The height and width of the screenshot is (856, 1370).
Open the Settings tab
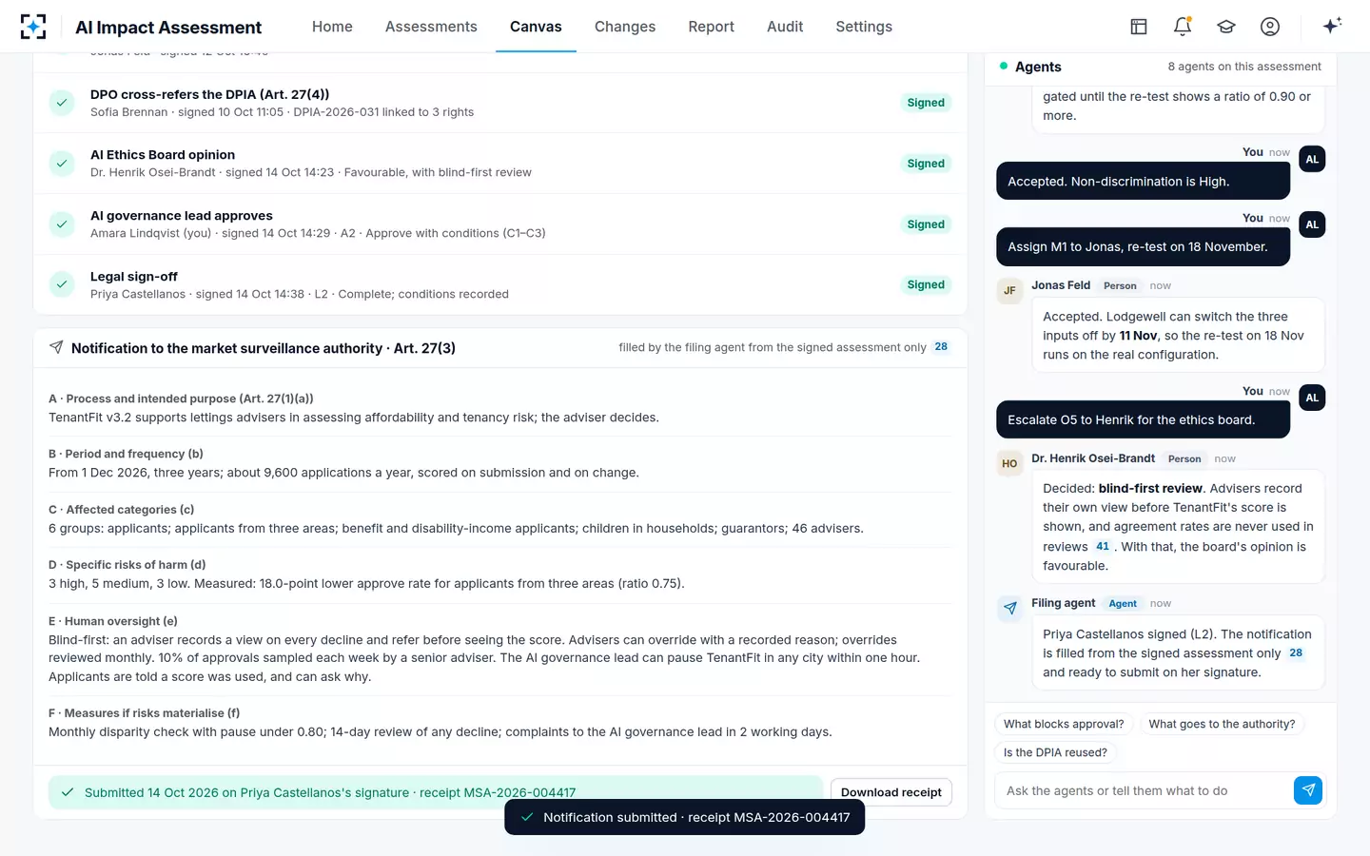coord(864,27)
